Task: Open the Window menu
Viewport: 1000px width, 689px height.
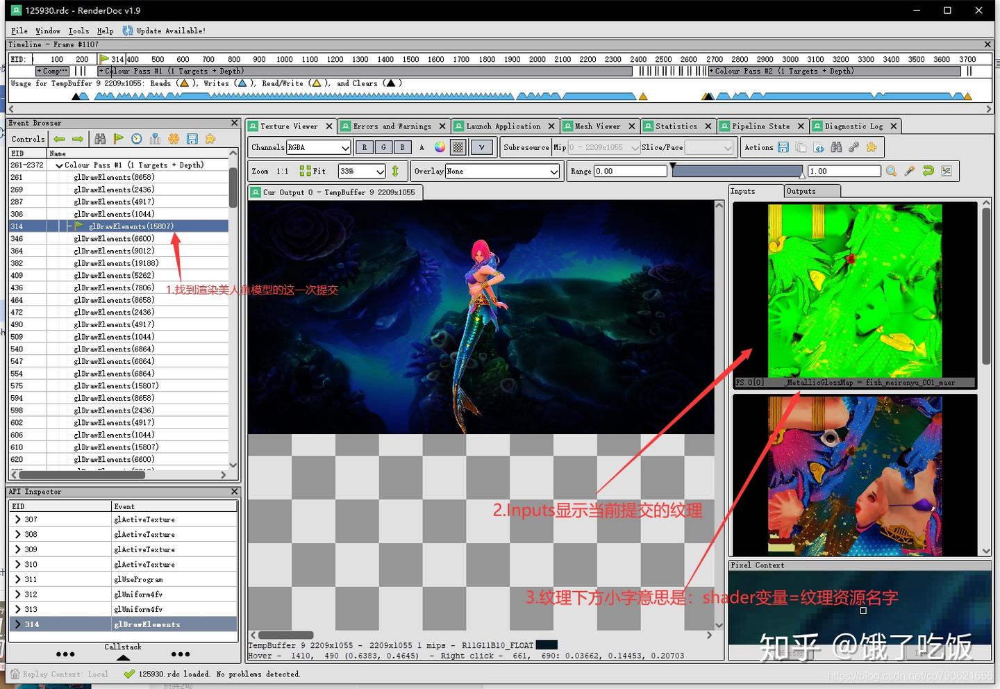Action: [x=48, y=31]
